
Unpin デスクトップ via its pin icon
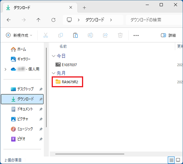41,89
